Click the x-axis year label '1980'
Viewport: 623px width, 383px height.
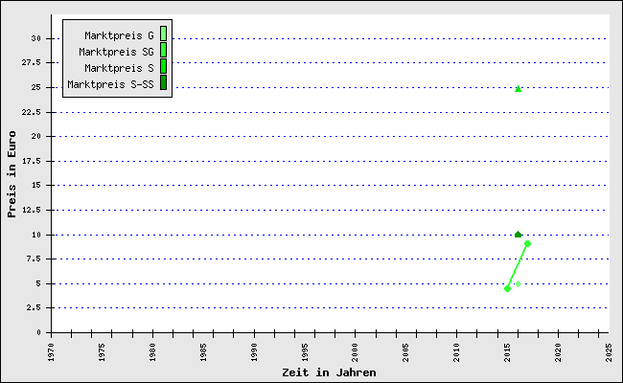tap(152, 352)
